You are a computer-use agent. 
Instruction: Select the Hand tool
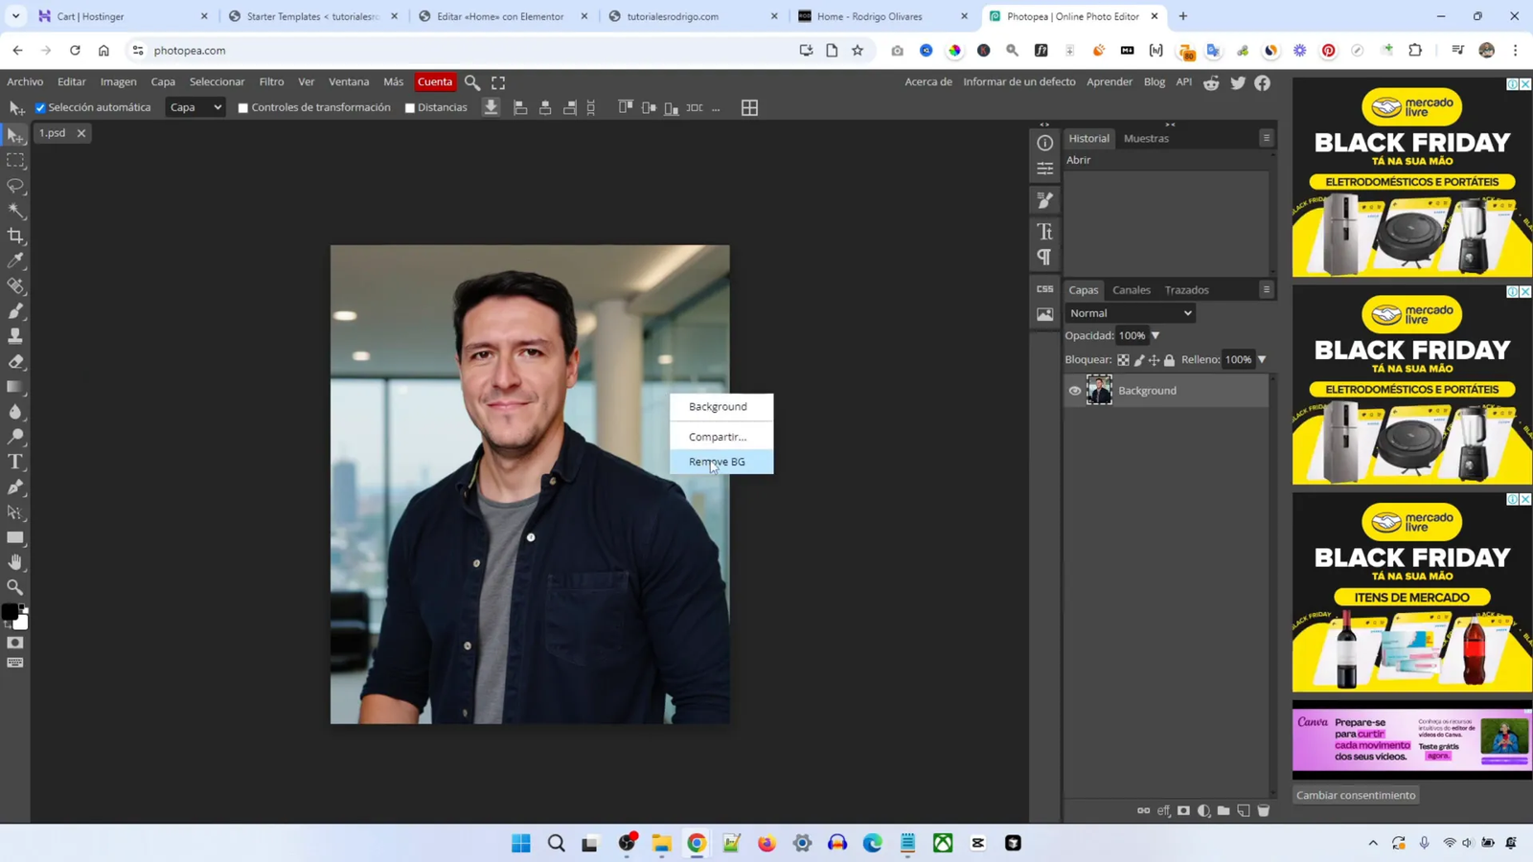[15, 562]
